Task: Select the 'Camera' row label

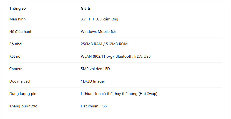Action: coord(16,69)
